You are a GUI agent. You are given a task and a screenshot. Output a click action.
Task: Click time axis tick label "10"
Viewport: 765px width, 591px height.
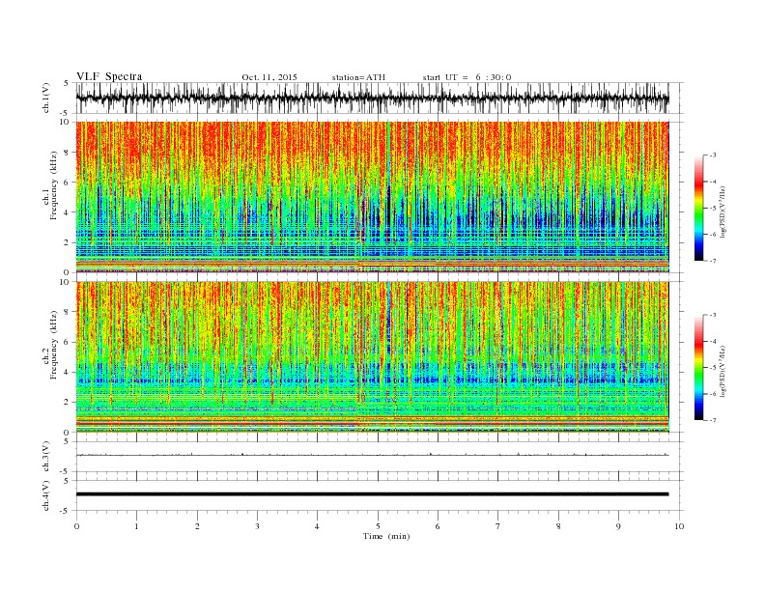coord(679,526)
